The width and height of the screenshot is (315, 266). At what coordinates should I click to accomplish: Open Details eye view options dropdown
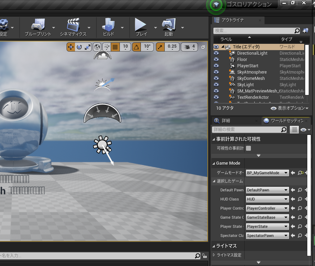click(305, 130)
